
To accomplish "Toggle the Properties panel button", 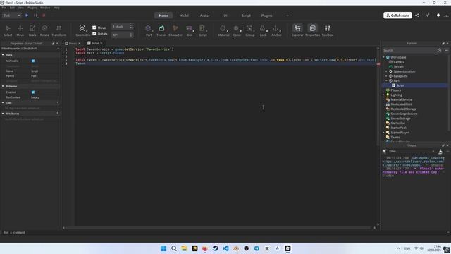I will [312, 30].
